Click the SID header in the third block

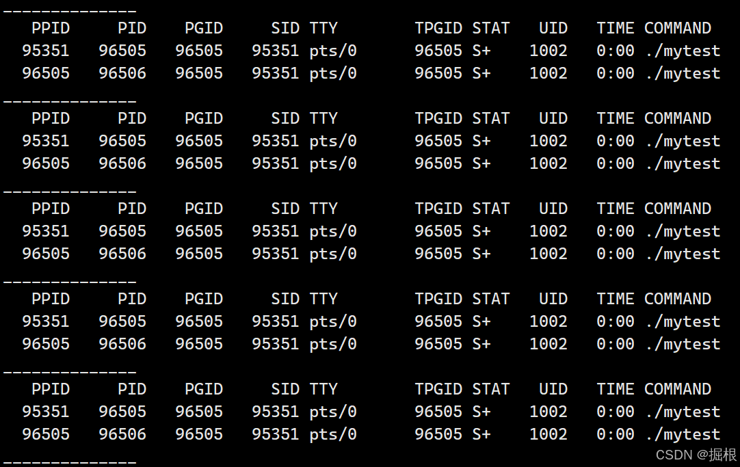285,208
